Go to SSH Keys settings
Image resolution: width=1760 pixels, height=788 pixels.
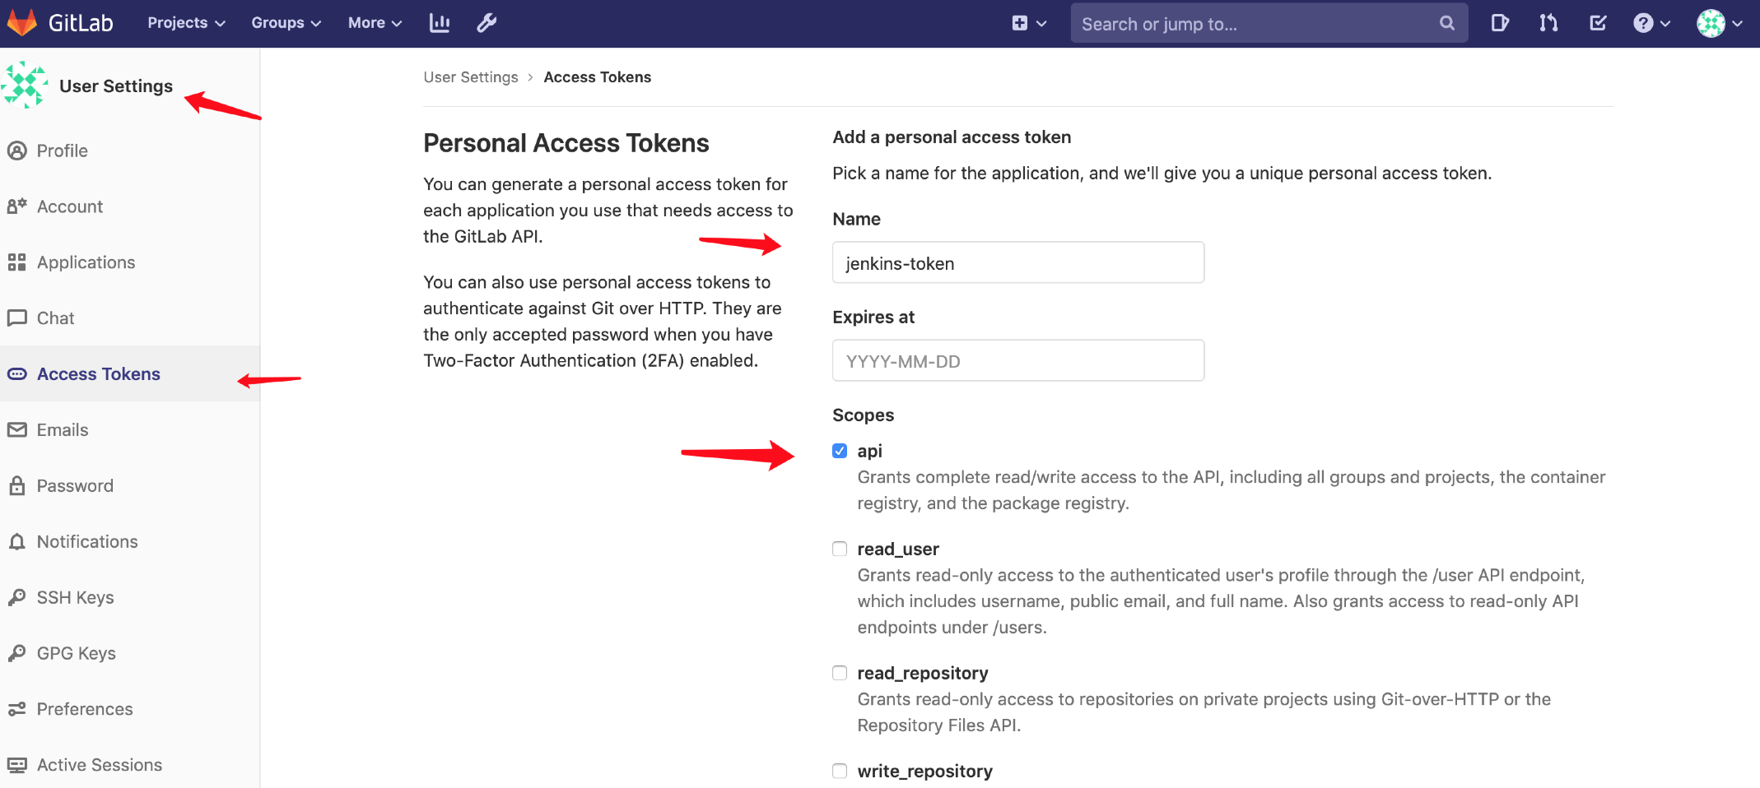coord(75,597)
